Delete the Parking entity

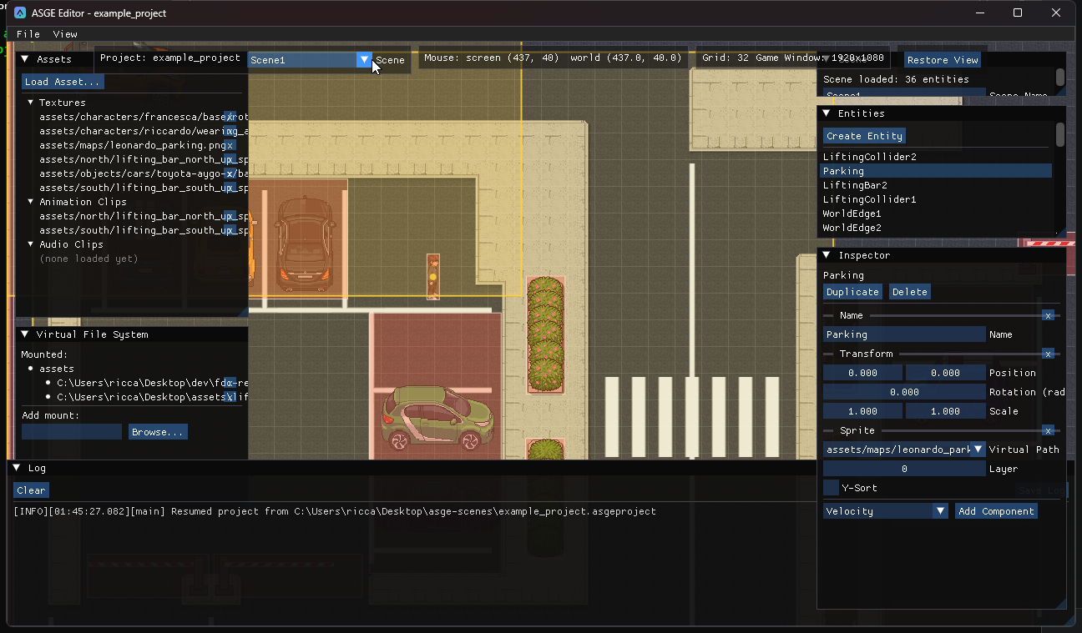coord(909,292)
